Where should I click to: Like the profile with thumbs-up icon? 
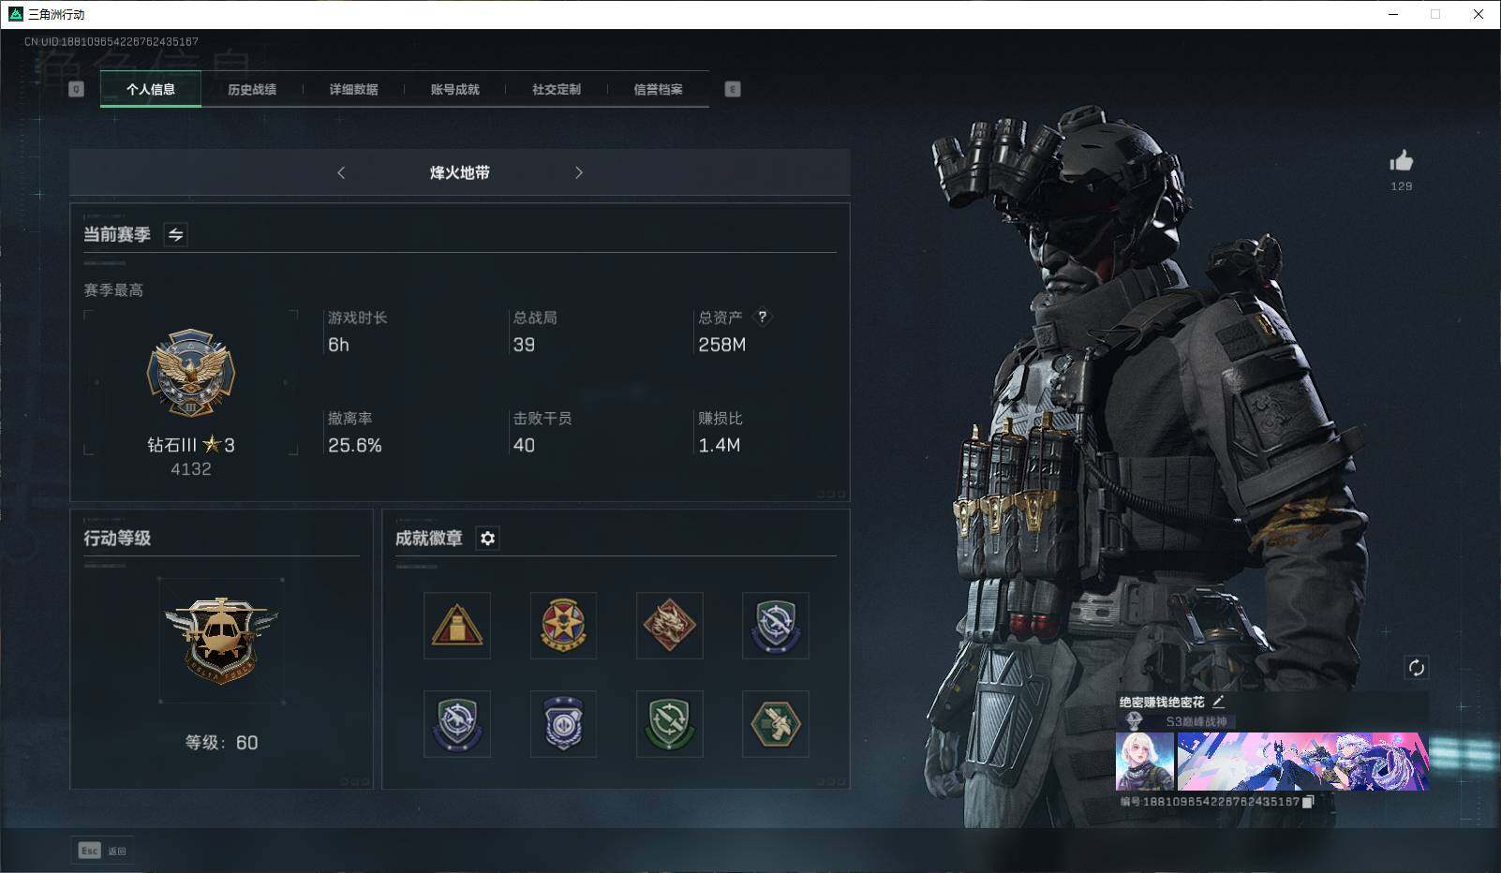tap(1402, 161)
